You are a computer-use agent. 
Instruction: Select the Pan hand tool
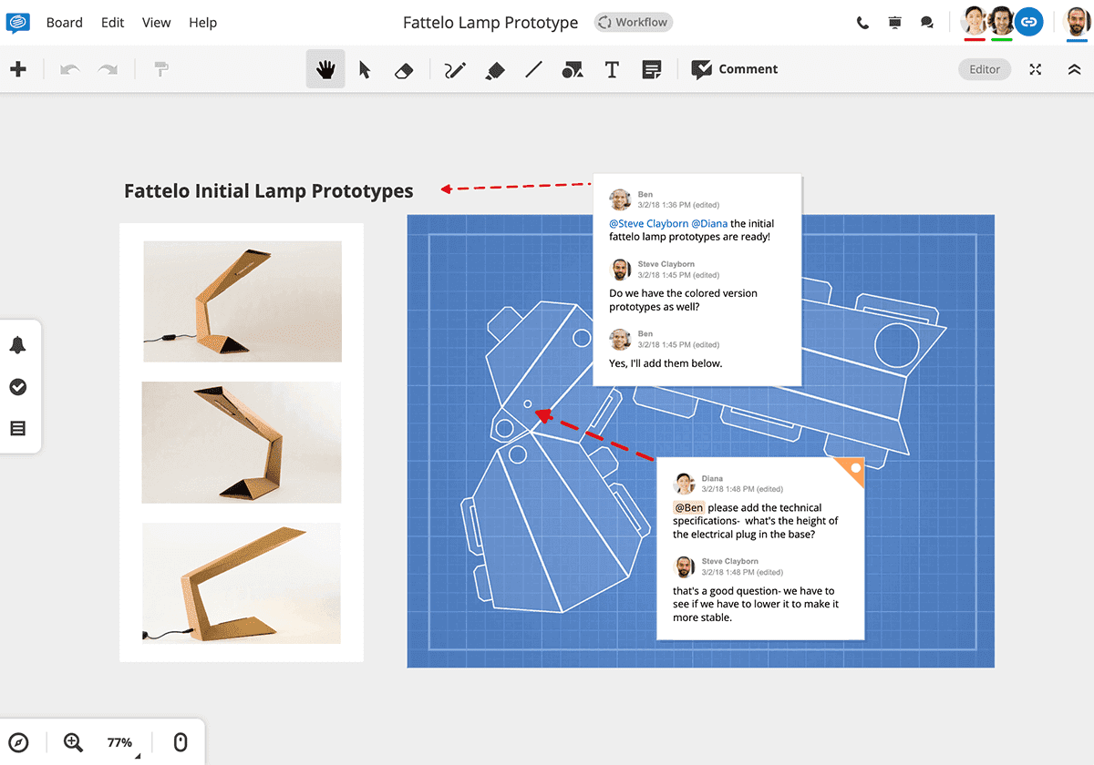pyautogui.click(x=325, y=68)
